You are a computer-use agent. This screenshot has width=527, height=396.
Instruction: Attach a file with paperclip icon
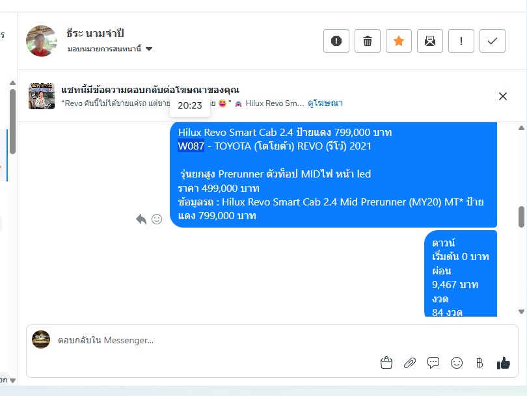click(x=410, y=363)
